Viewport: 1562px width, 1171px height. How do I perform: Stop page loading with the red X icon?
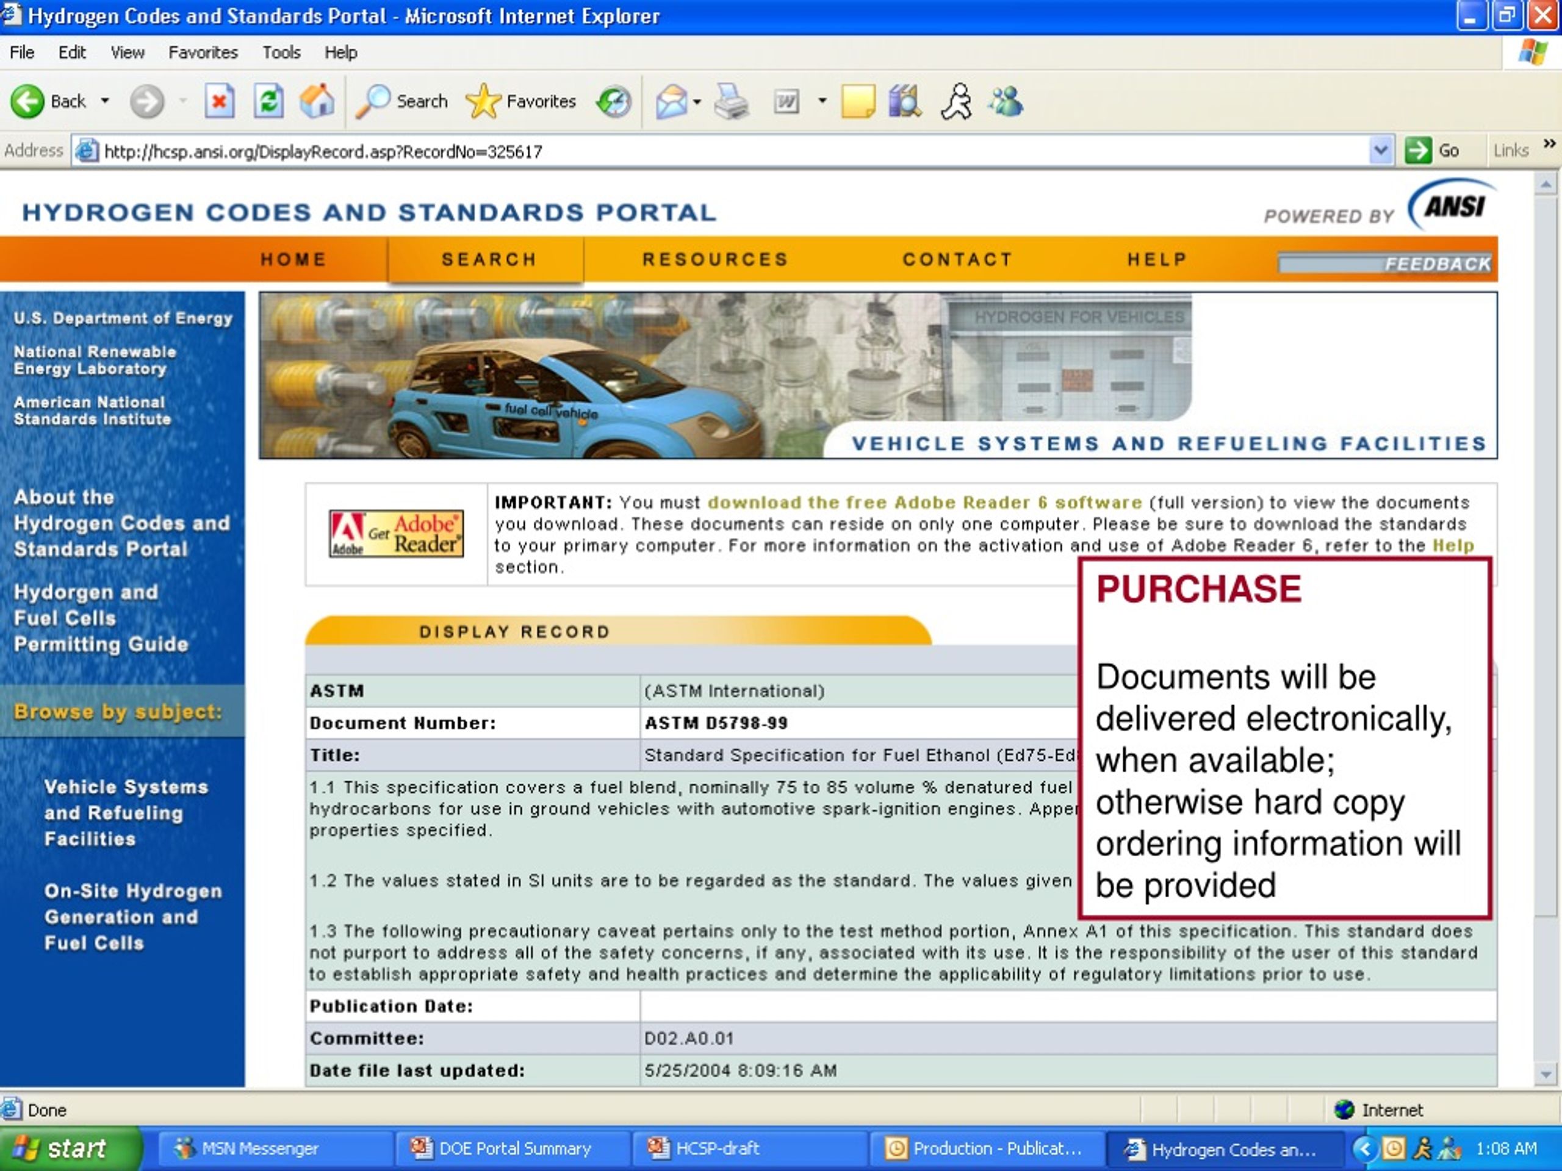220,102
